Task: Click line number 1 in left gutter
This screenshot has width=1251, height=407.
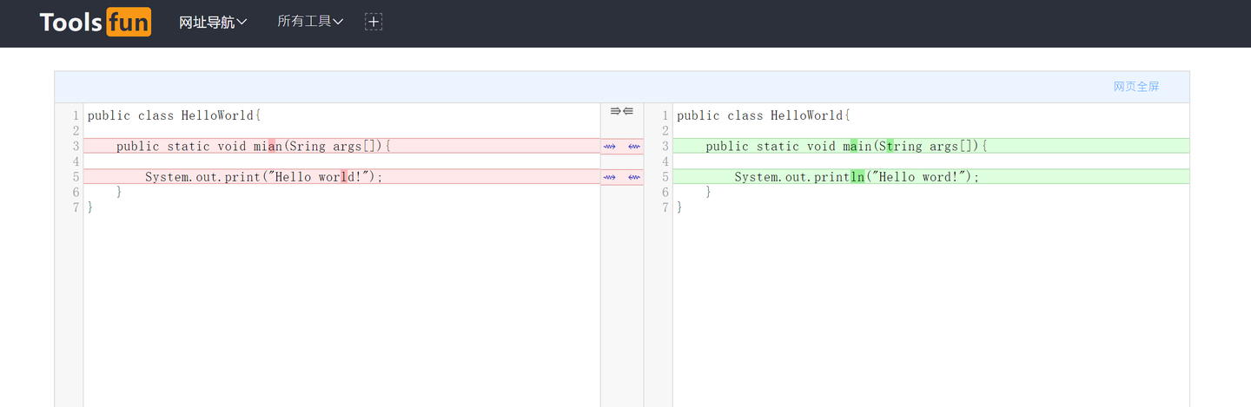Action: [76, 116]
